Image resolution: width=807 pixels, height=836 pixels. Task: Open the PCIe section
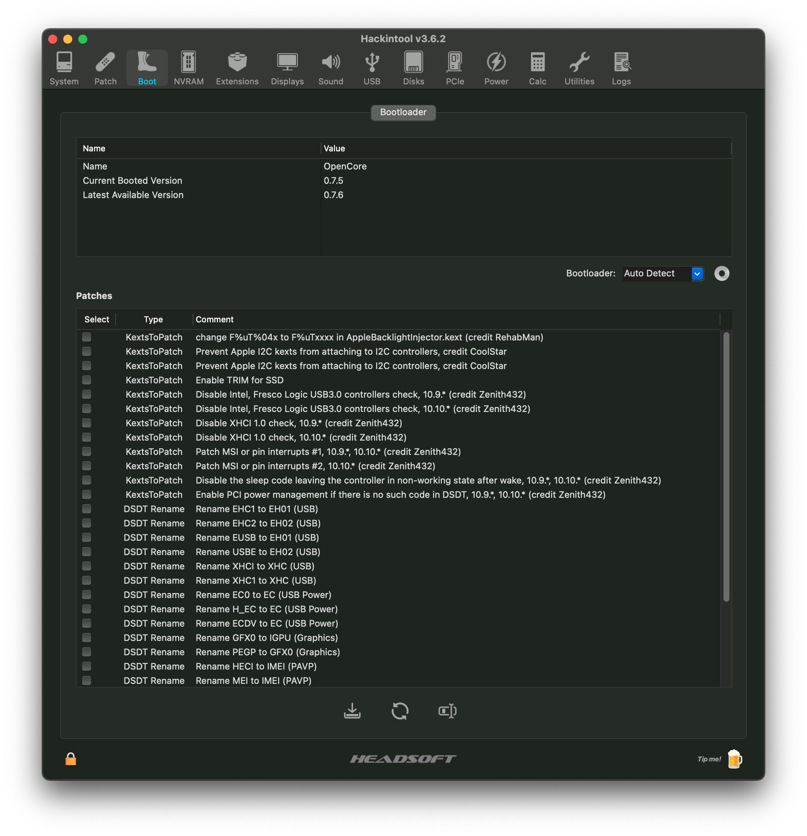[x=455, y=68]
